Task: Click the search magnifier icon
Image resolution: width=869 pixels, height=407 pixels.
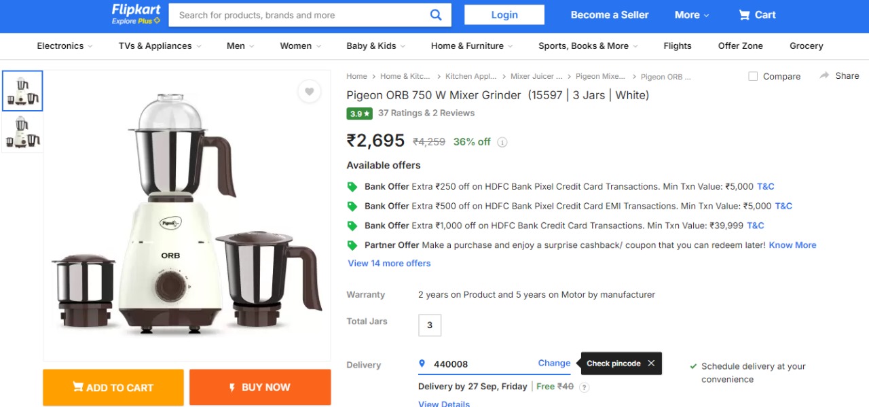Action: point(436,15)
